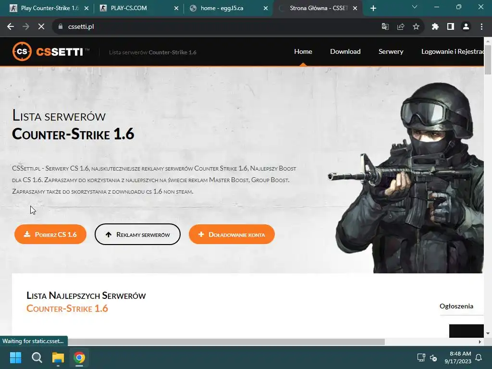Close the PLAY-CS.COM tab
The image size is (492, 369).
pos(176,8)
